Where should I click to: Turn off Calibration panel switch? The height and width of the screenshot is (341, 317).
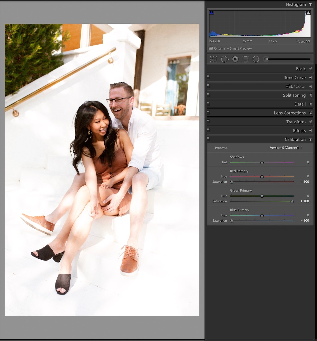pos(208,138)
